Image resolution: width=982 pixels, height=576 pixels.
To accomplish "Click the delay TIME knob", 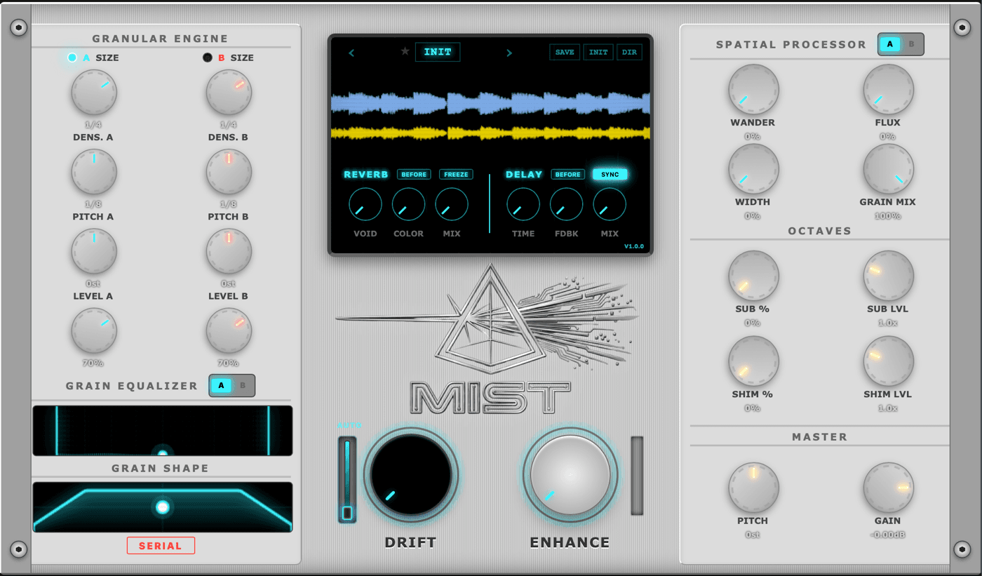I will [523, 204].
